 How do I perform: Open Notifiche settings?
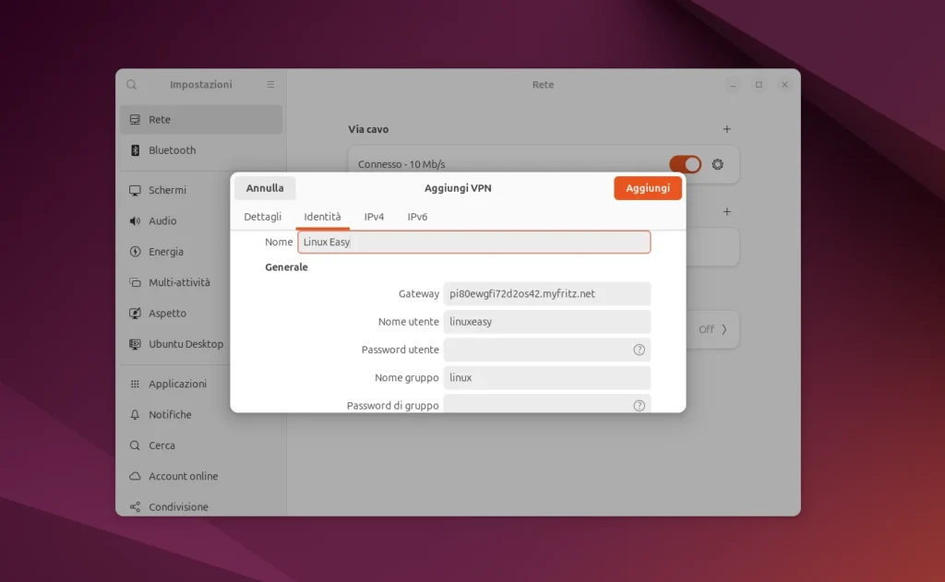172,414
